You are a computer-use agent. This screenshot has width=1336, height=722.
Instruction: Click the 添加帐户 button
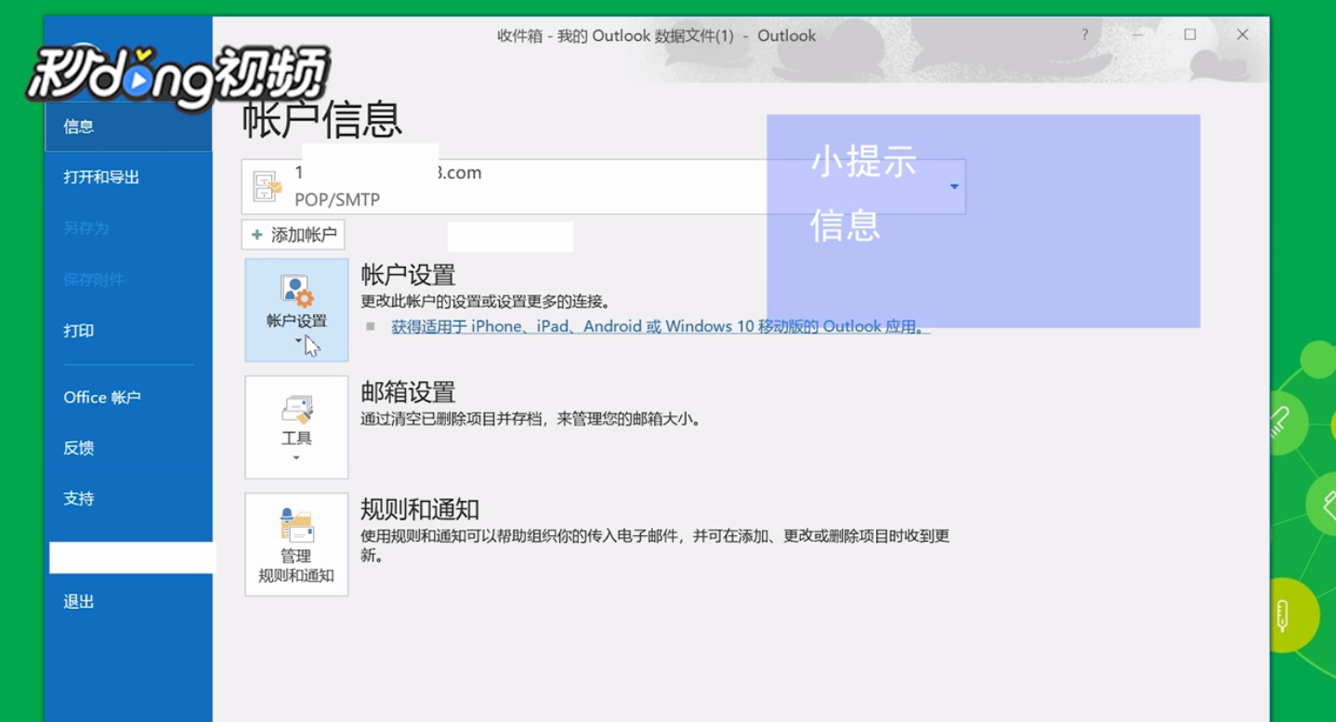tap(293, 235)
